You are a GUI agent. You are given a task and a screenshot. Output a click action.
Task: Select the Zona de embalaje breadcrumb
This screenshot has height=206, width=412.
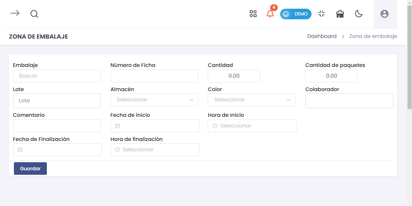[373, 36]
